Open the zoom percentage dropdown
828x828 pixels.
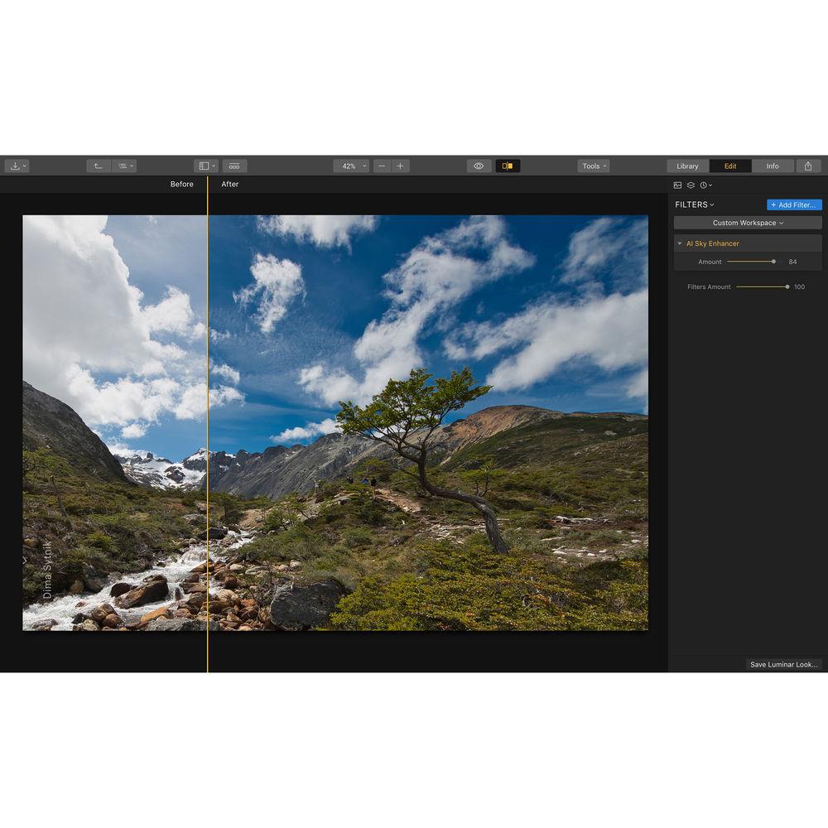click(351, 166)
